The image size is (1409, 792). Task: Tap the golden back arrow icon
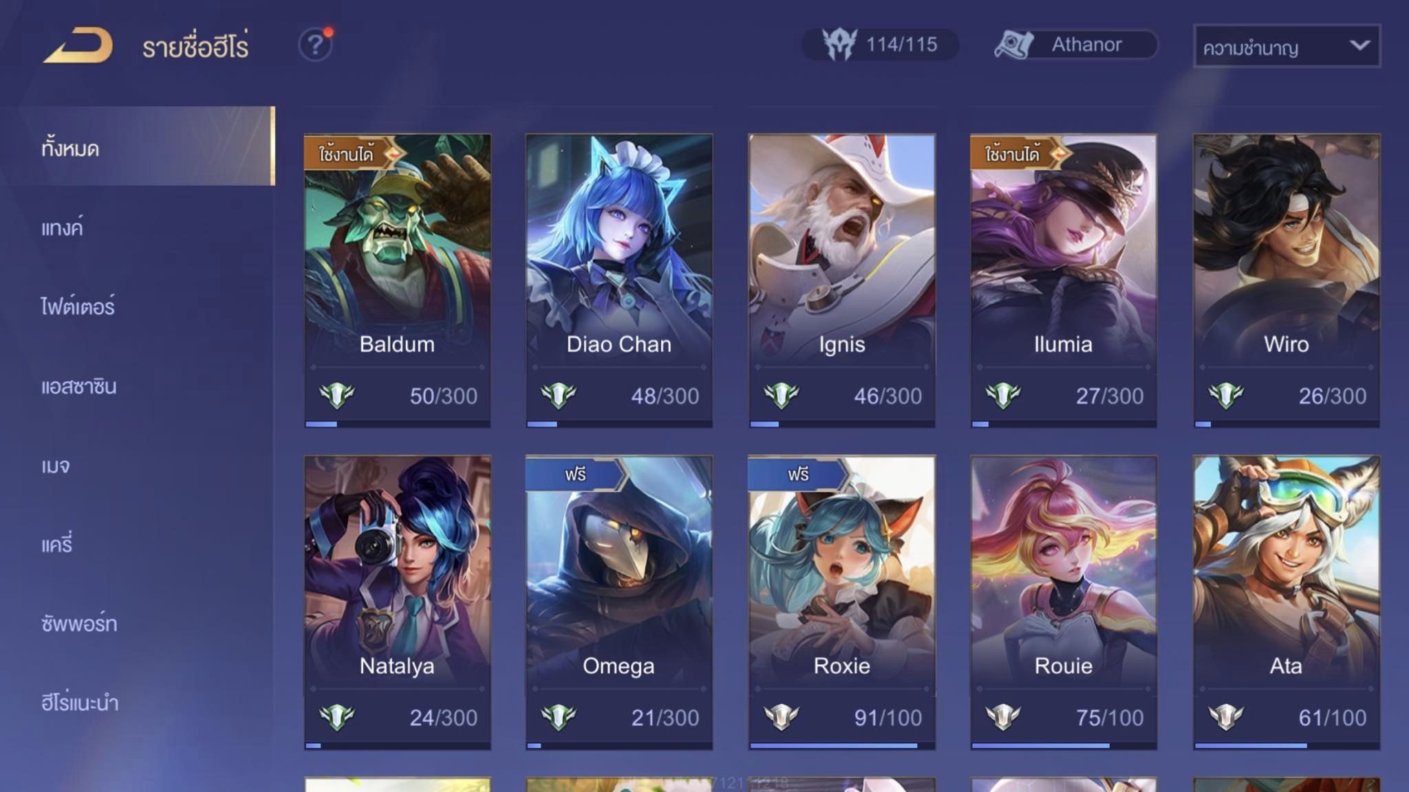[x=78, y=45]
